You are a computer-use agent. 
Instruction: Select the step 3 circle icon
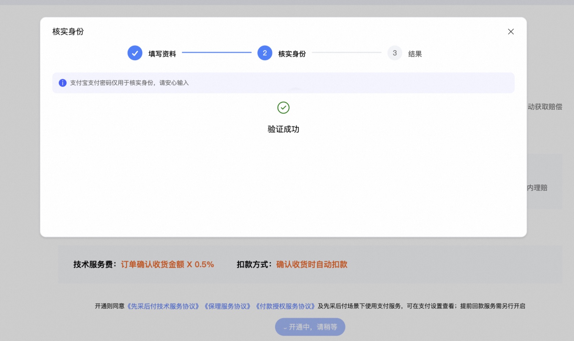point(395,53)
